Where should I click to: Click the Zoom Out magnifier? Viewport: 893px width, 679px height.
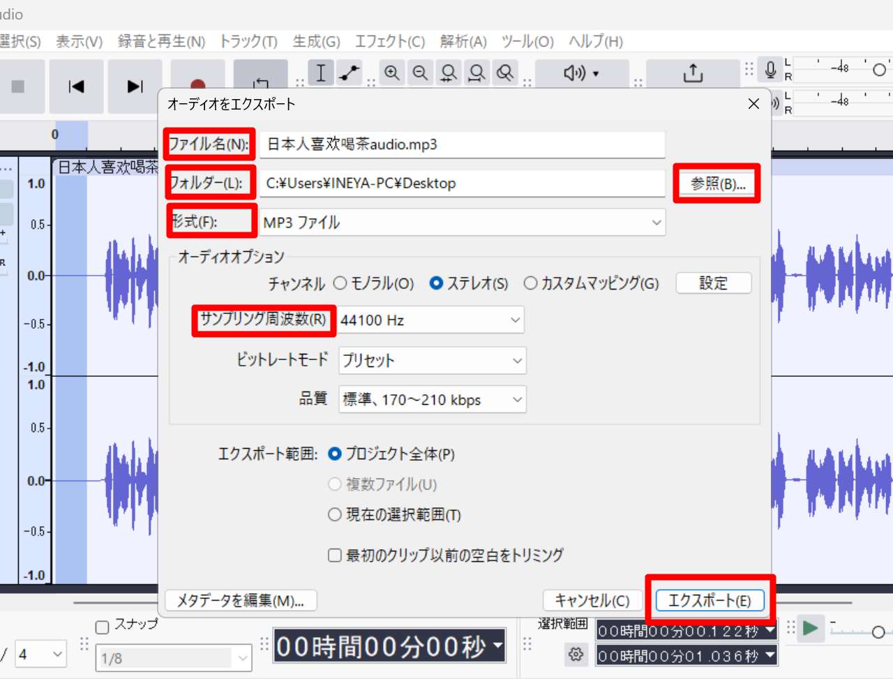pyautogui.click(x=420, y=73)
